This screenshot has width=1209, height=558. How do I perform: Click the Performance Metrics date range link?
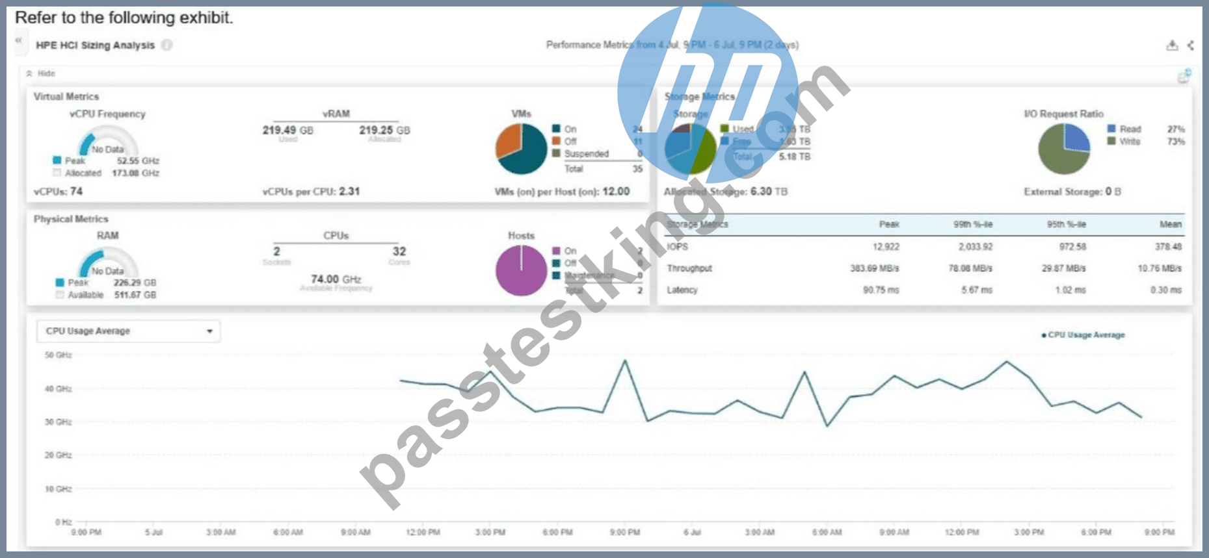coord(717,45)
